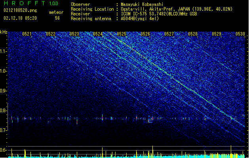The image size is (249, 158).
Task: Click the Observer field label
Action: pyautogui.click(x=80, y=4)
